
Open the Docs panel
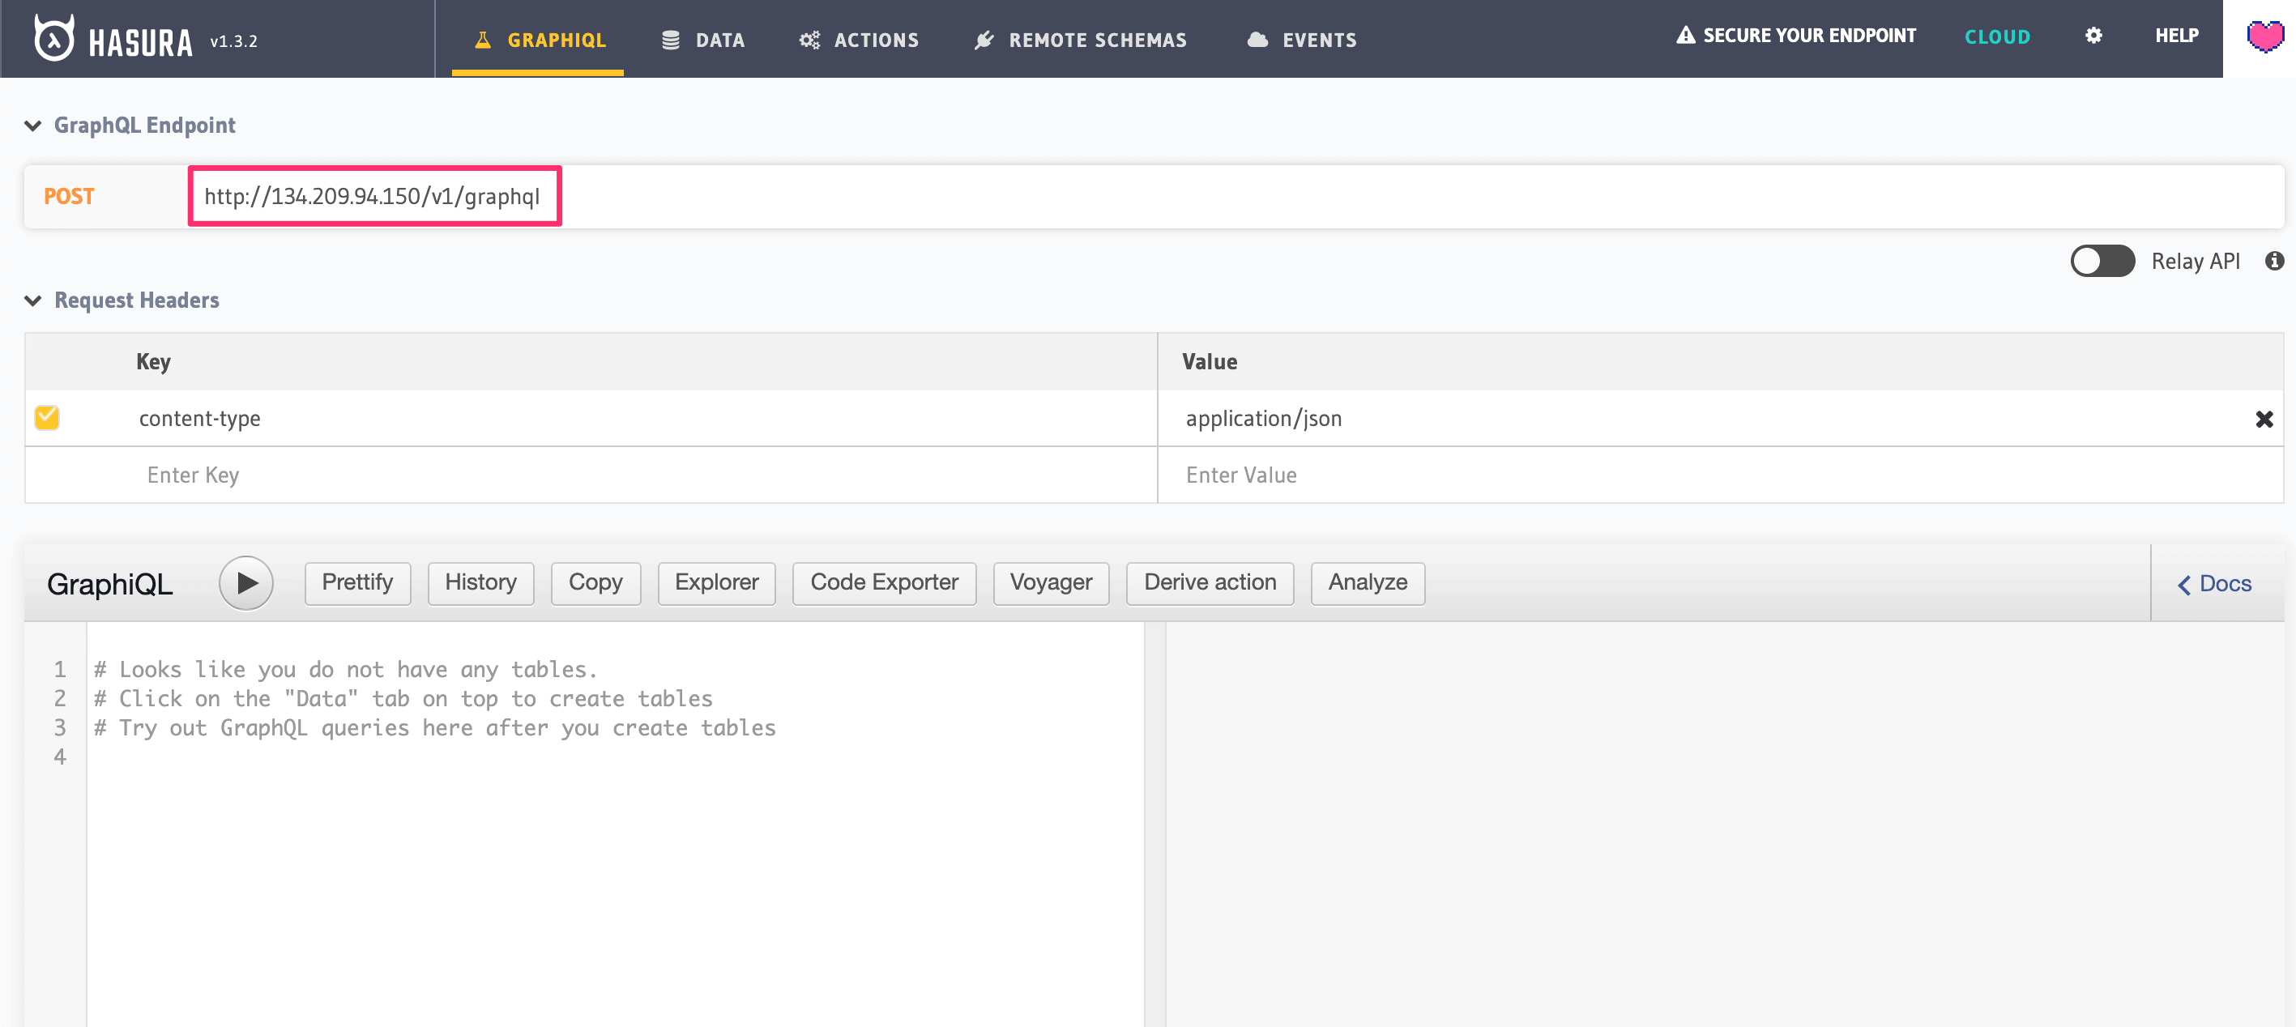pyautogui.click(x=2218, y=582)
